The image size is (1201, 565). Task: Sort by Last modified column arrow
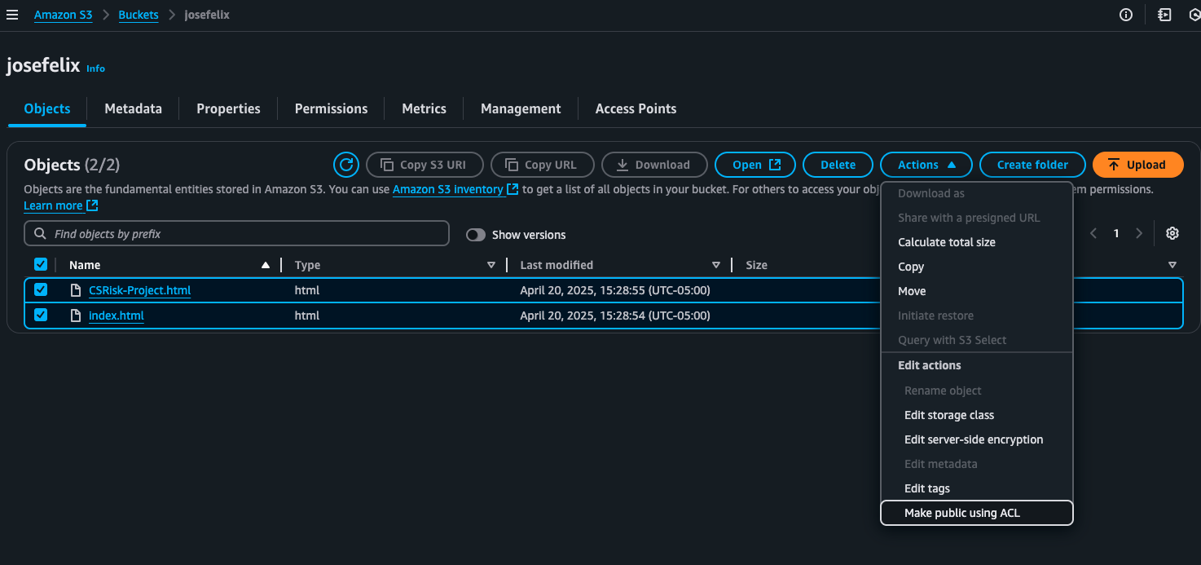pos(715,265)
